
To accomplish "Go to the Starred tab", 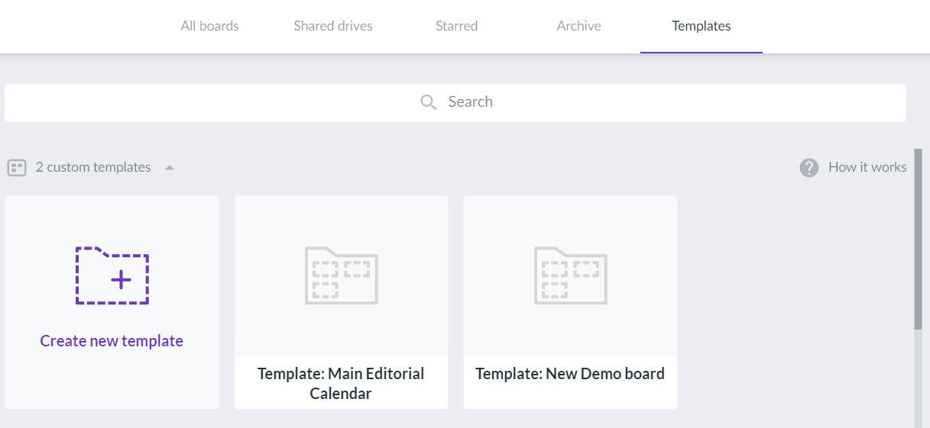I will 457,26.
